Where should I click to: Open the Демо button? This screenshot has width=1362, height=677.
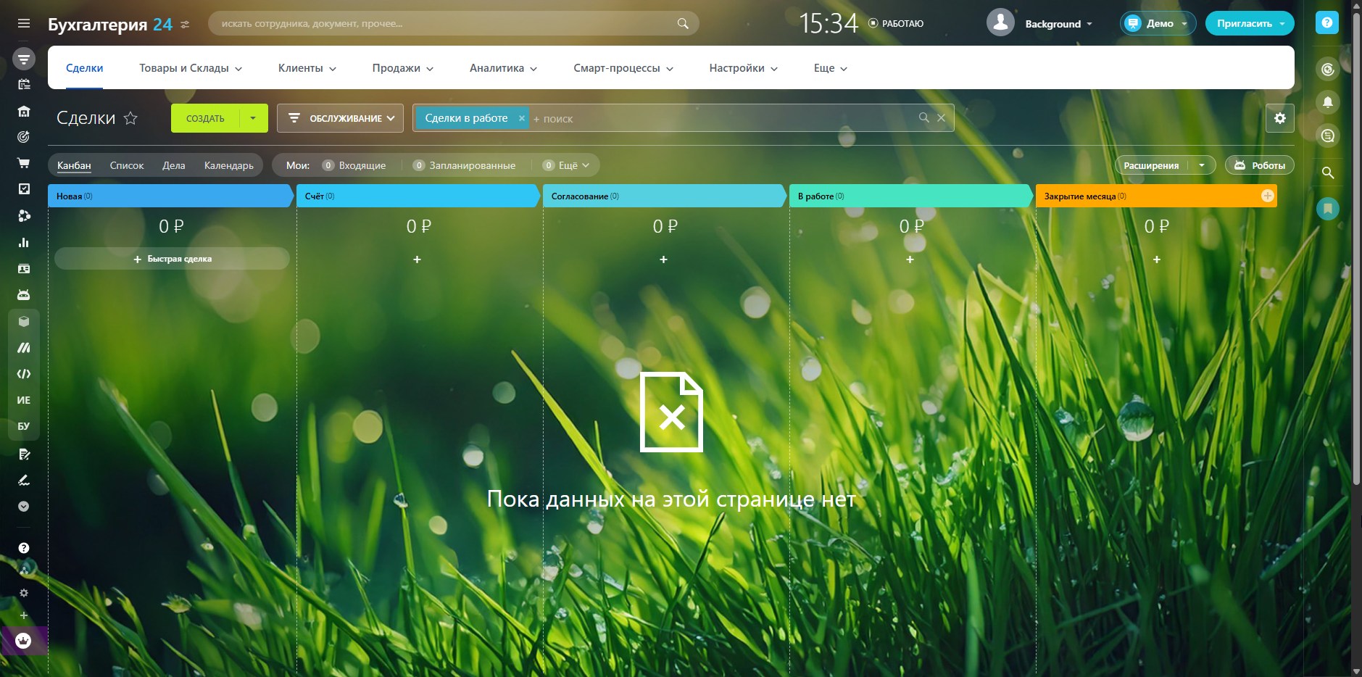1158,23
